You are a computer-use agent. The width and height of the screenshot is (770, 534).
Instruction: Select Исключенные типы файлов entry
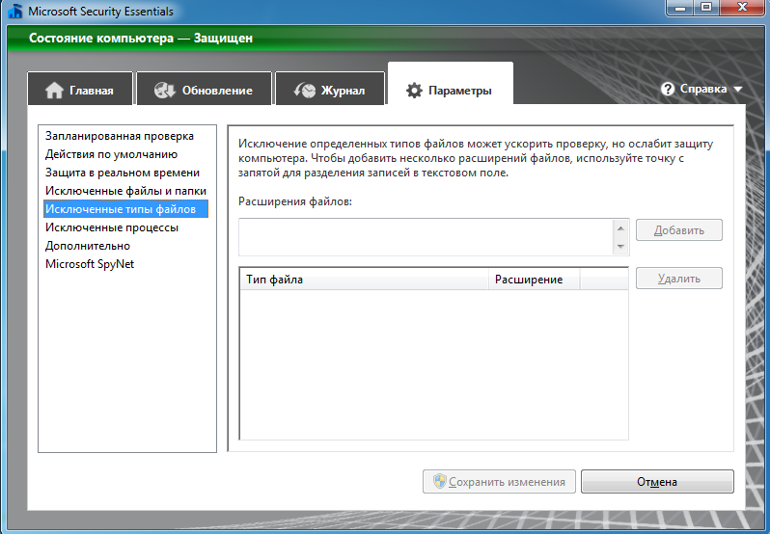[x=125, y=209]
